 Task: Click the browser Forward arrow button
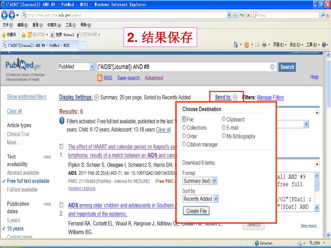click(x=12, y=15)
